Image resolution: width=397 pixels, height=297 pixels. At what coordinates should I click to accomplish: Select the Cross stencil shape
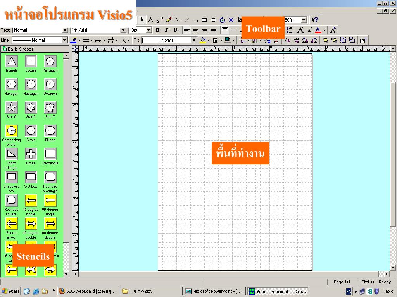[31, 157]
